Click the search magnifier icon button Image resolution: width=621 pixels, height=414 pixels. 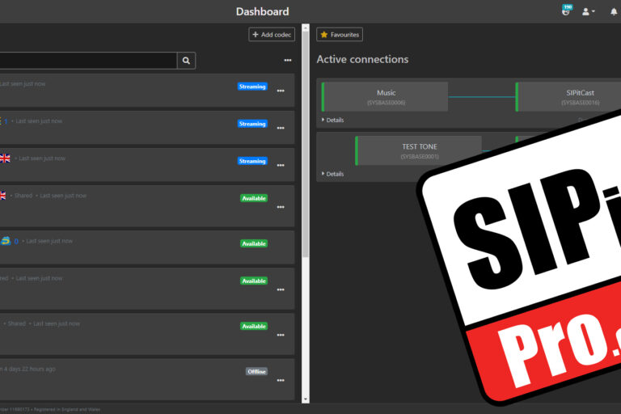pos(187,61)
